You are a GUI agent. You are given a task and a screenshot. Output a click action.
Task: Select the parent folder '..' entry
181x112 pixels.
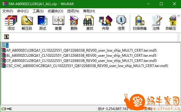pos(5,45)
